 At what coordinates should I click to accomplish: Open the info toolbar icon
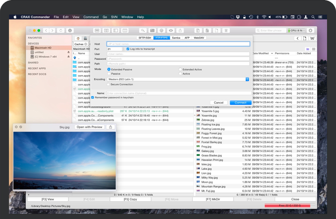click(x=70, y=30)
